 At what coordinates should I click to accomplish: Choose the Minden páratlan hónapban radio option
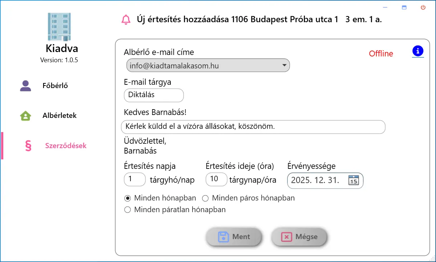[128, 210]
